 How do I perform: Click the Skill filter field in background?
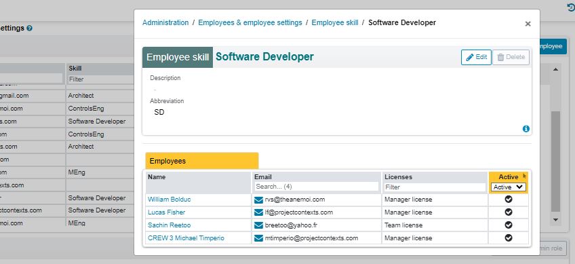click(x=100, y=79)
